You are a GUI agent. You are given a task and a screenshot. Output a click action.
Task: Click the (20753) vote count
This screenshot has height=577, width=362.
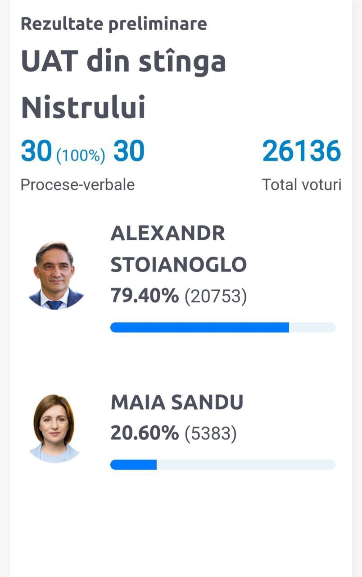tap(216, 297)
